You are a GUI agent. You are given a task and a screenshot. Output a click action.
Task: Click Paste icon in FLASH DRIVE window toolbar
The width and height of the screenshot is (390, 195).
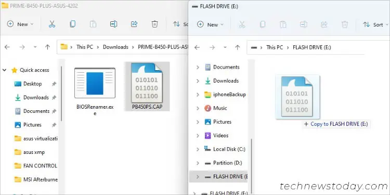(x=283, y=24)
